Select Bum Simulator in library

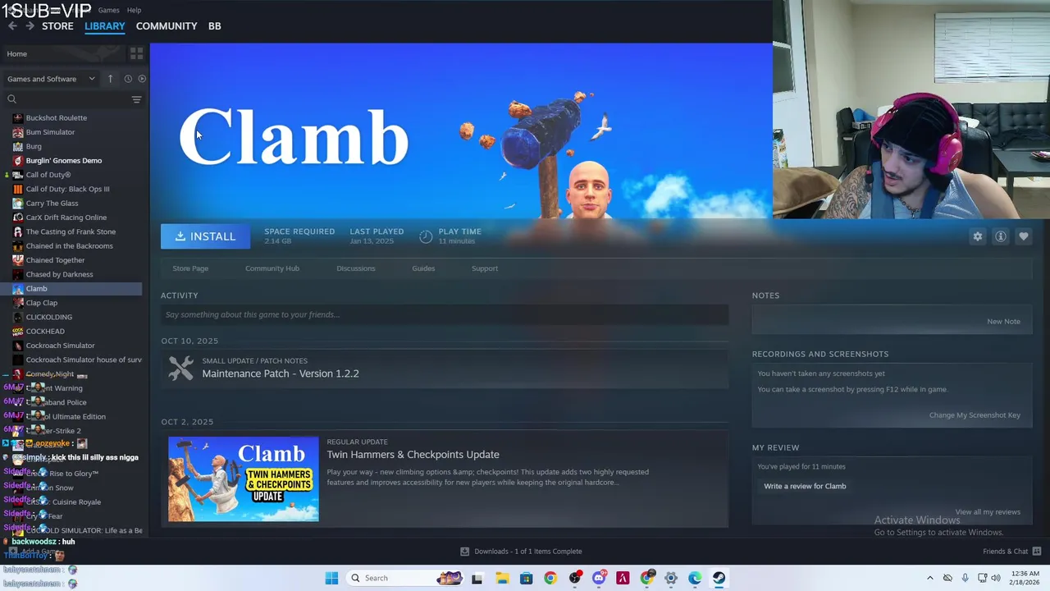tap(50, 132)
